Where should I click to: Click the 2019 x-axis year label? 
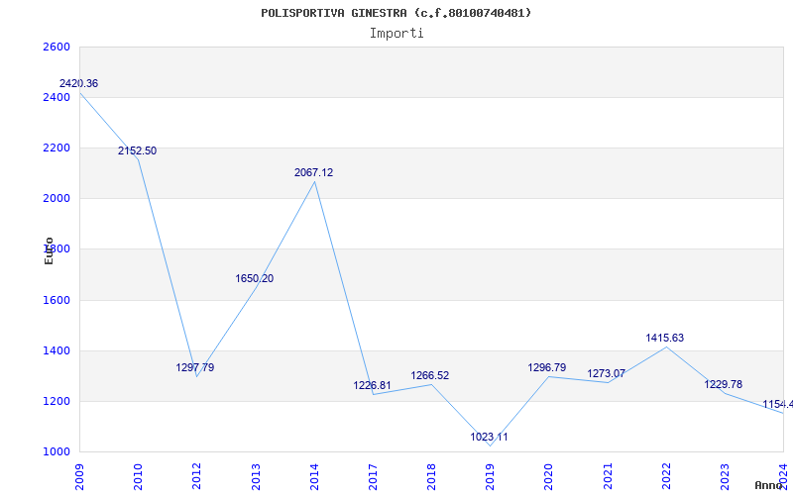(490, 476)
